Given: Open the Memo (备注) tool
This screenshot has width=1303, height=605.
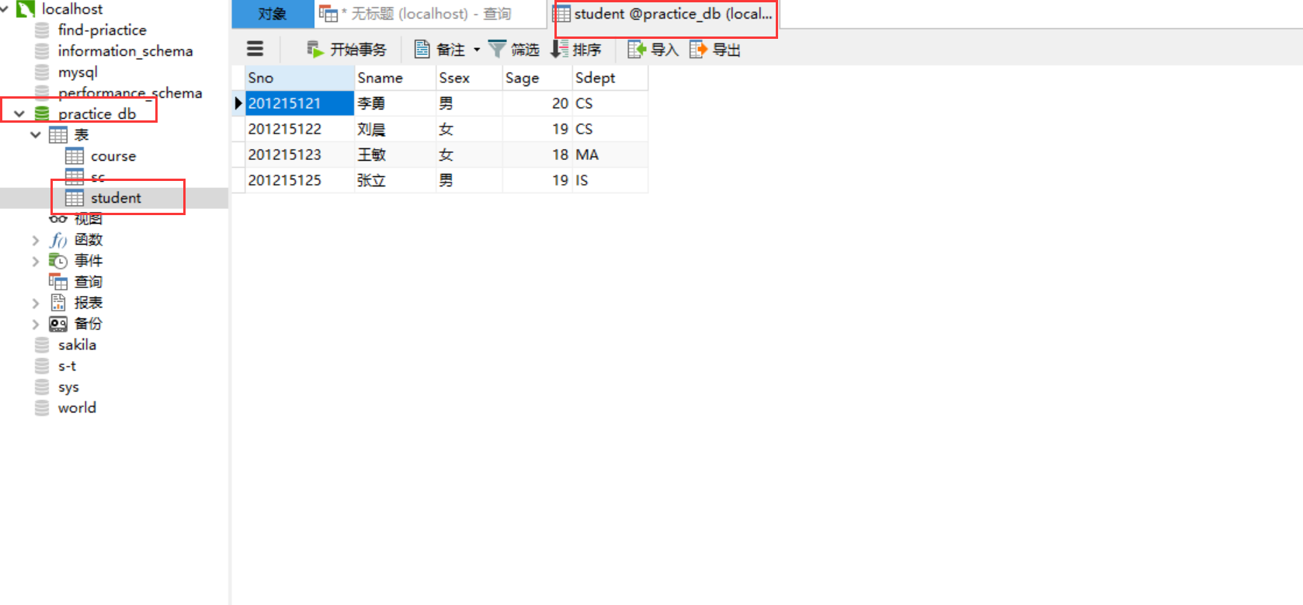Looking at the screenshot, I should [x=440, y=50].
